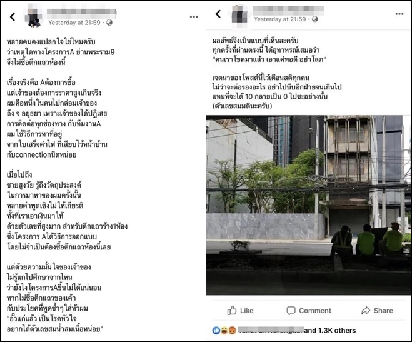The width and height of the screenshot is (412, 342).
Task: Open left post author's profile picture
Action: pos(34,16)
